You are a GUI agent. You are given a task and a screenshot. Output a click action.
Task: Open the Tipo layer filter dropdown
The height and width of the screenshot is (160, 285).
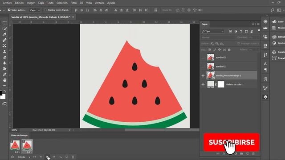point(212,32)
